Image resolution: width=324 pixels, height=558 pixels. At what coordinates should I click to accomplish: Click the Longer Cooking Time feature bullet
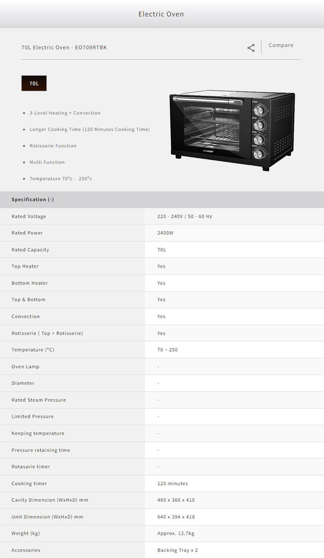point(89,130)
